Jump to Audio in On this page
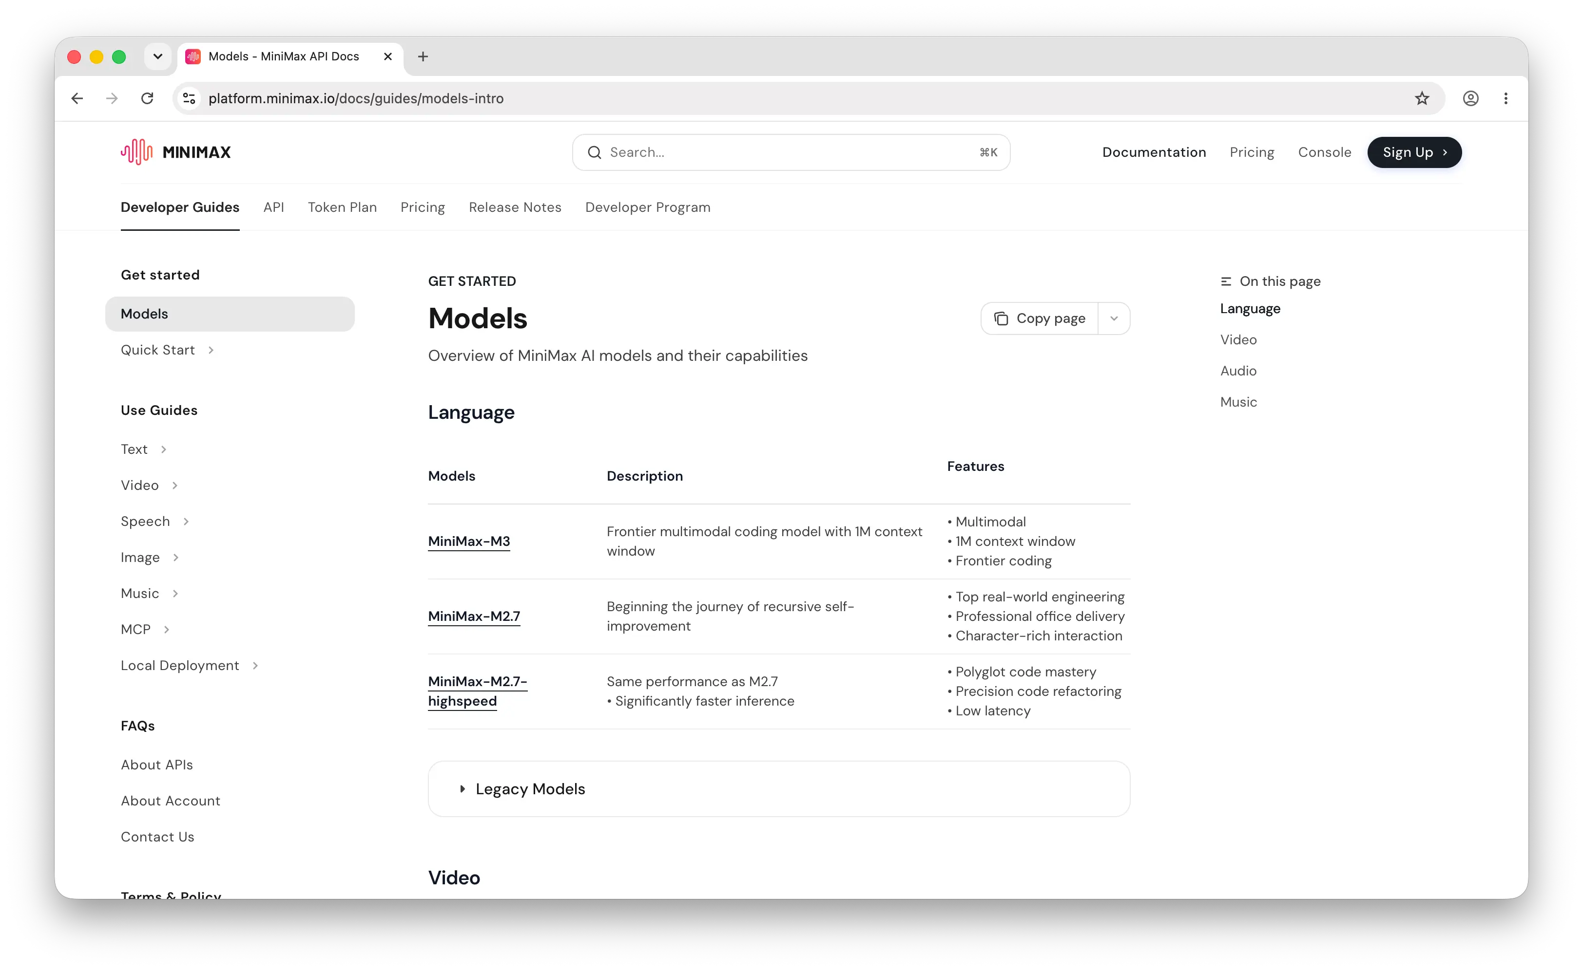Image resolution: width=1583 pixels, height=971 pixels. (x=1238, y=371)
